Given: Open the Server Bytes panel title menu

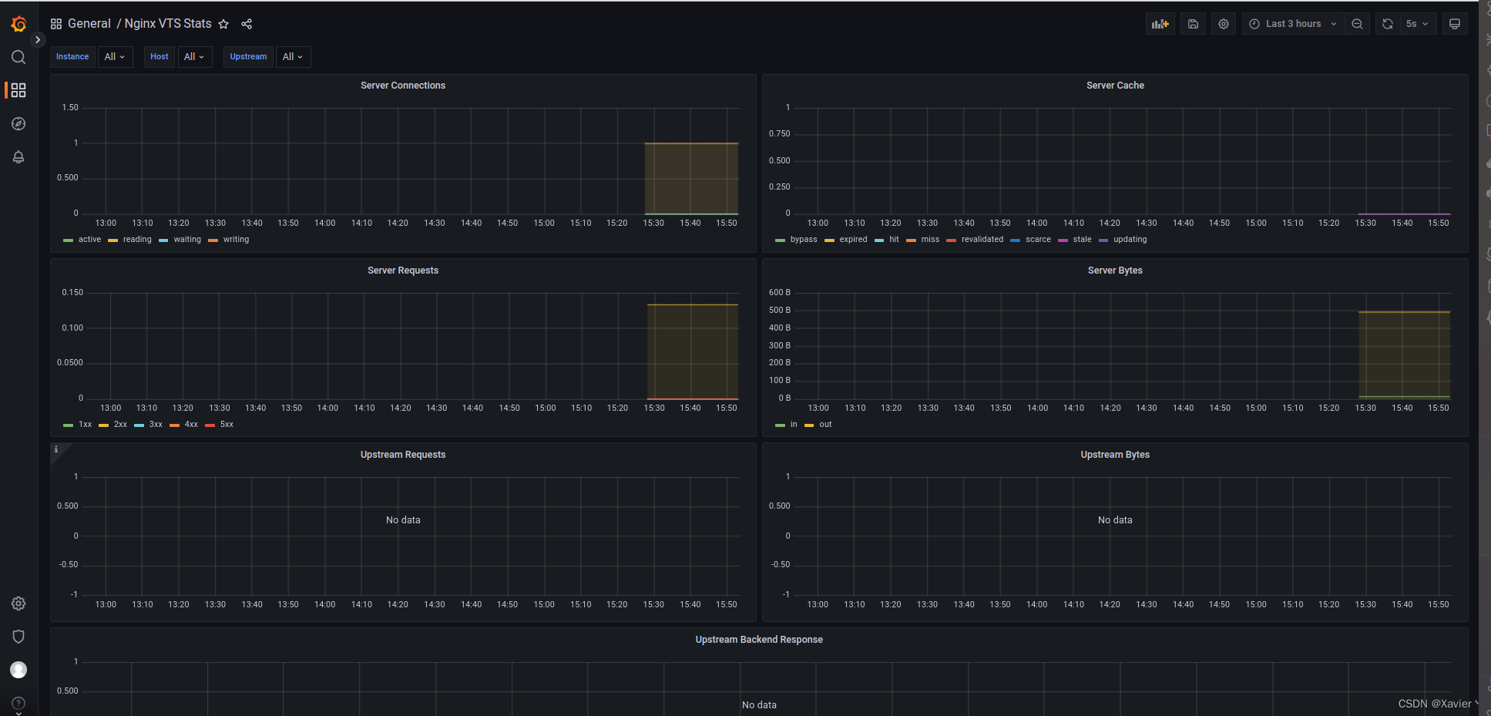Looking at the screenshot, I should coord(1115,271).
